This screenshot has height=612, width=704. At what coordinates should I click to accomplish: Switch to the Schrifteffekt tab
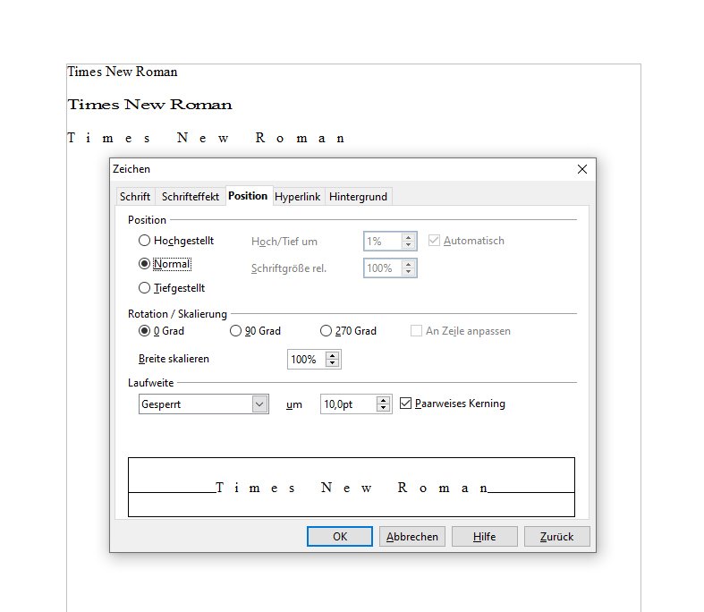(191, 197)
